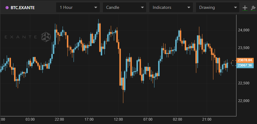Click the 12:00 time axis label
Image resolution: width=257 pixels, height=124 pixels.
click(118, 120)
